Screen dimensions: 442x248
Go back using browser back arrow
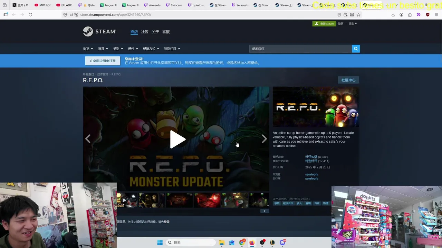(14, 14)
